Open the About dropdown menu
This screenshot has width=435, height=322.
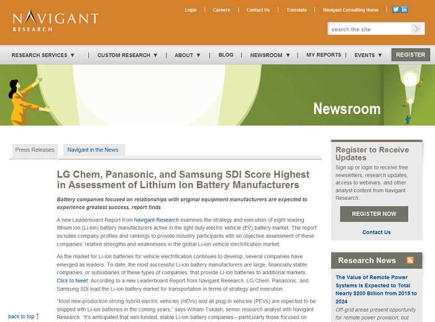[x=188, y=55]
